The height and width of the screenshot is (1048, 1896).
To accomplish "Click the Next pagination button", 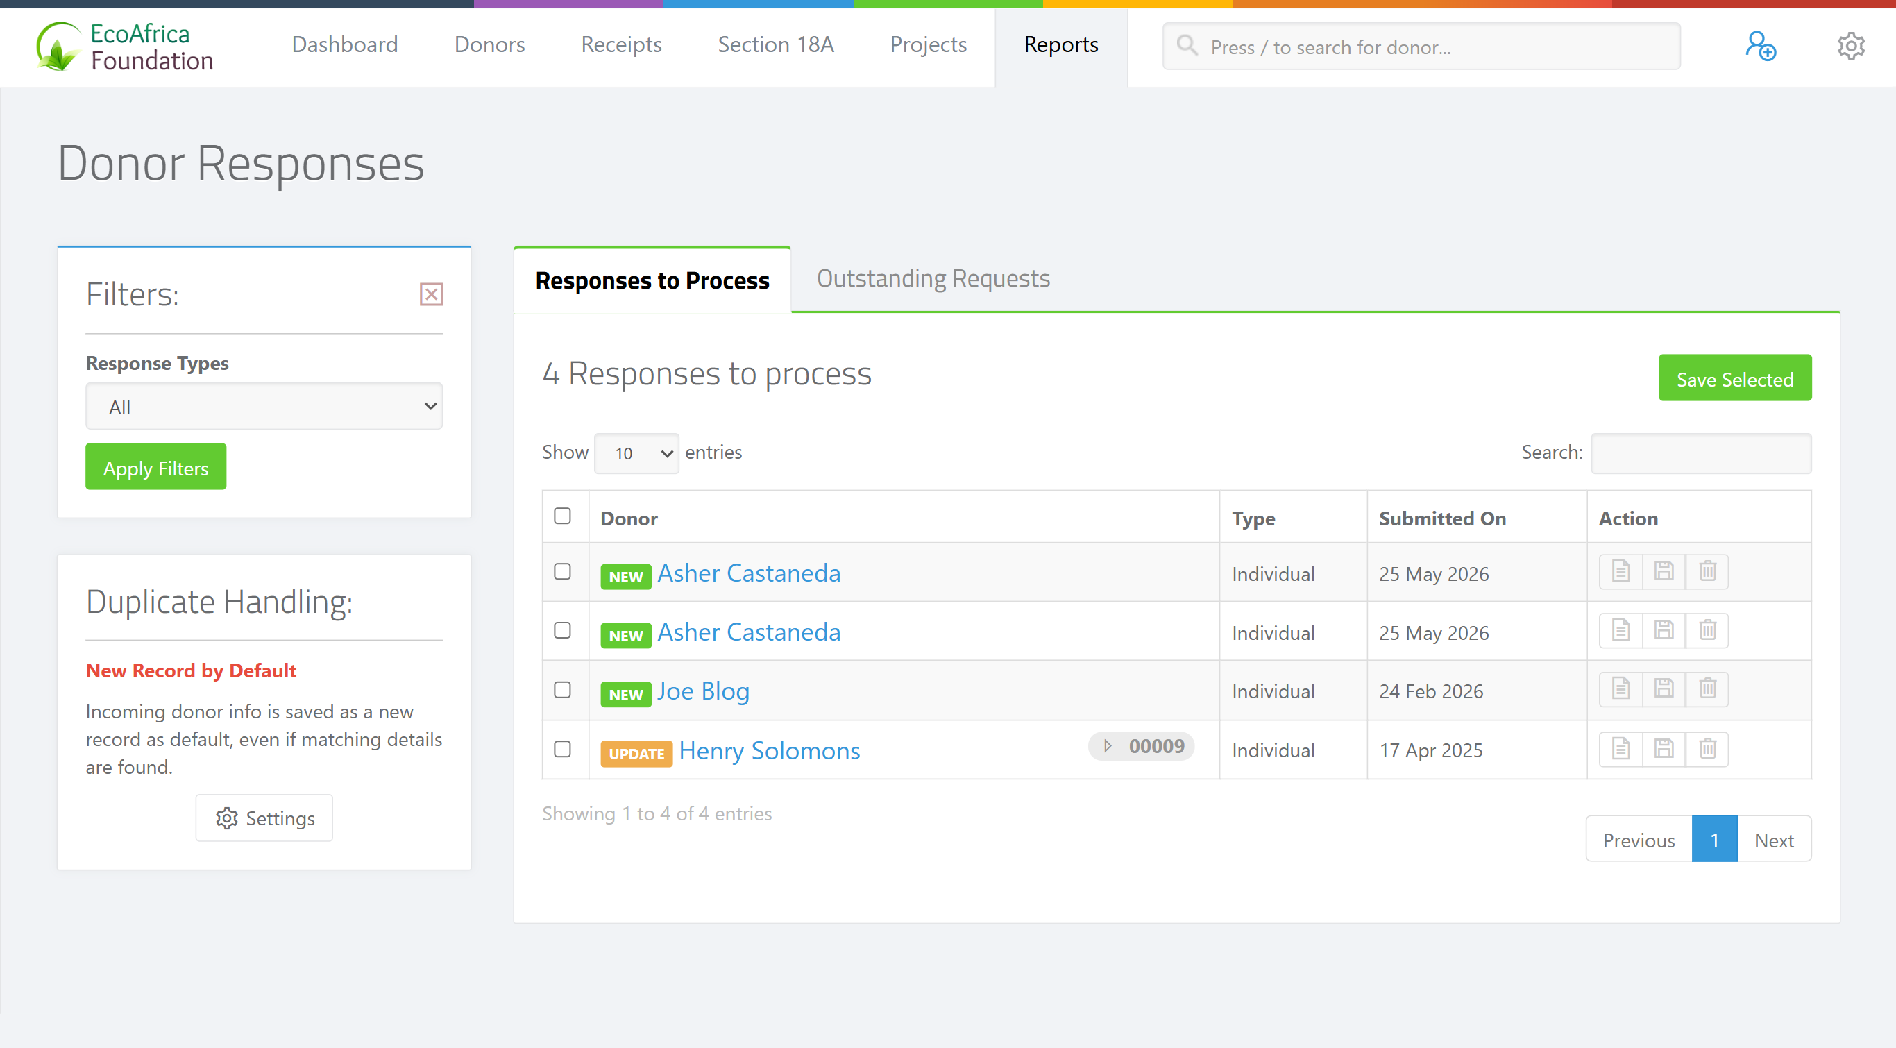I will [x=1774, y=840].
